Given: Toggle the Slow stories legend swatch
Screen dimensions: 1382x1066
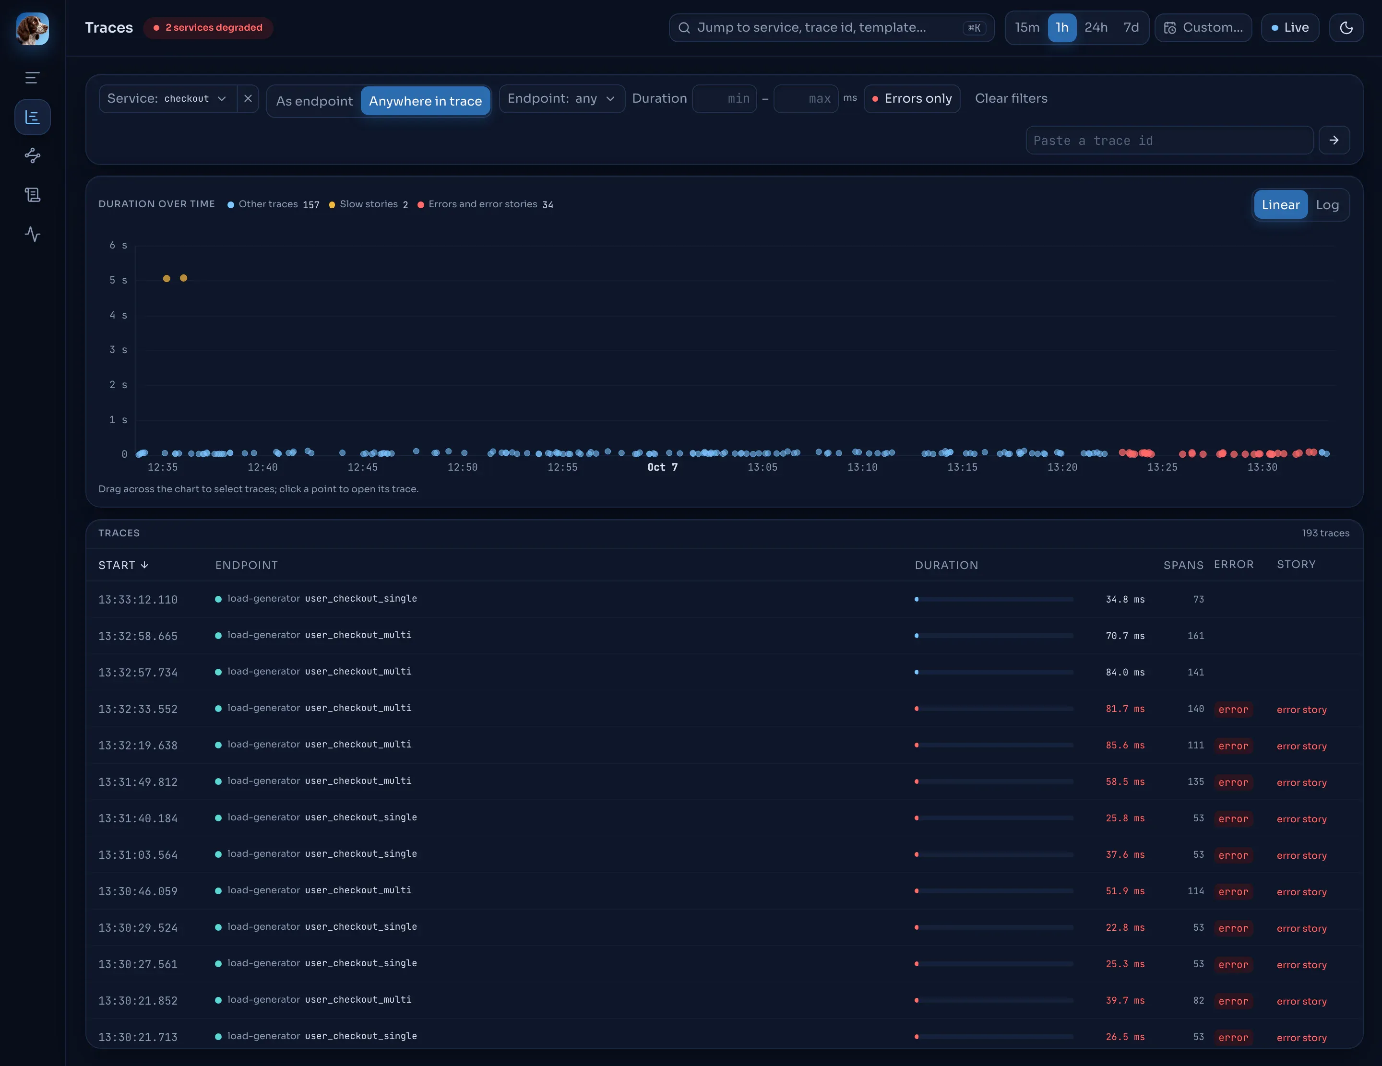Looking at the screenshot, I should 332,205.
